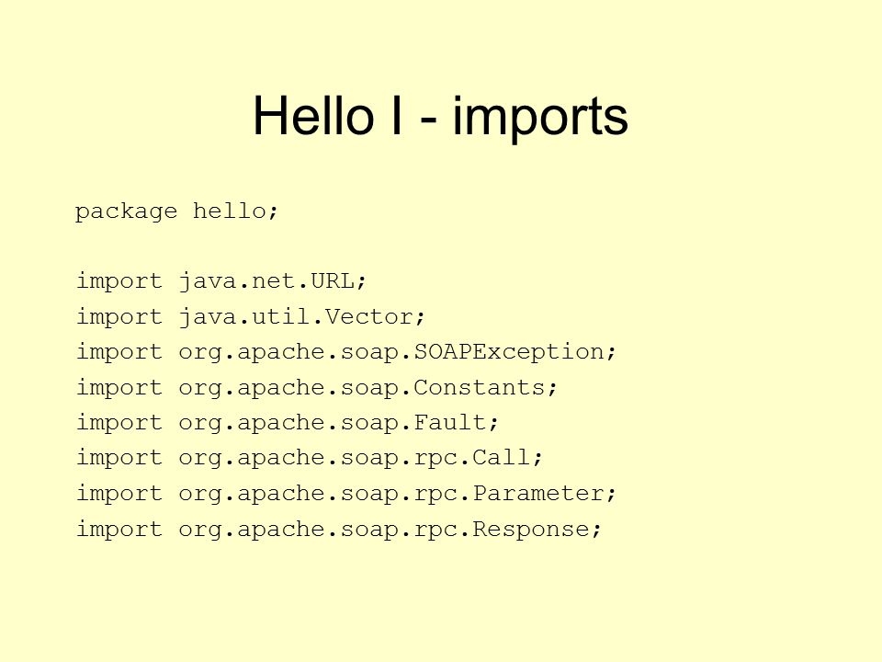Click 'hello;' in the package declaration

click(236, 211)
